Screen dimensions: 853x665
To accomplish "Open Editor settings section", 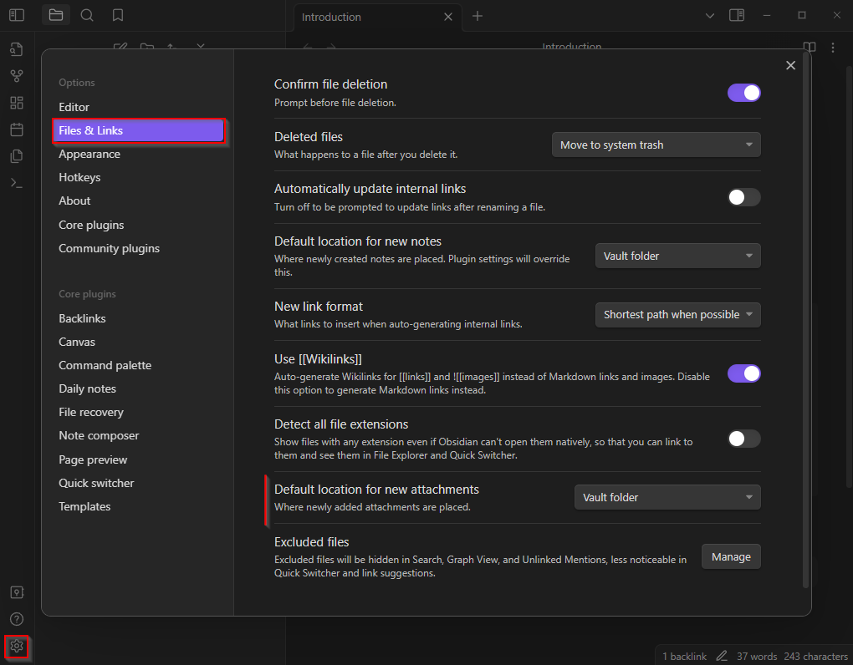I will (x=138, y=107).
